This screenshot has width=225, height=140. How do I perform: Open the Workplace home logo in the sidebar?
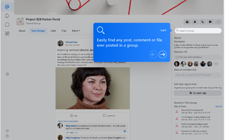(7, 7)
